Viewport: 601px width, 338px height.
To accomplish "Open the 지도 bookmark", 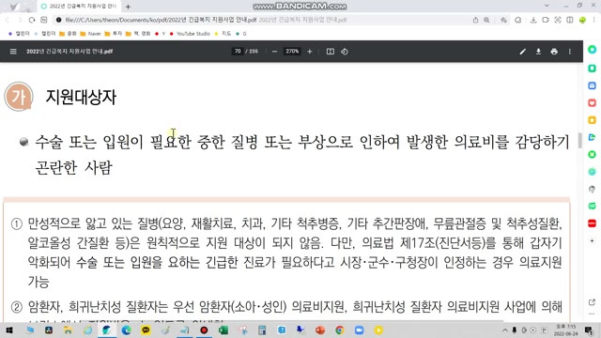I will 223,34.
